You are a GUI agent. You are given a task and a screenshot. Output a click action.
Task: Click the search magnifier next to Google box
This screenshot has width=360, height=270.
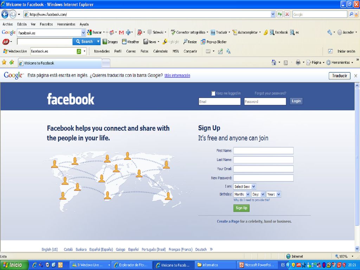[x=351, y=14]
